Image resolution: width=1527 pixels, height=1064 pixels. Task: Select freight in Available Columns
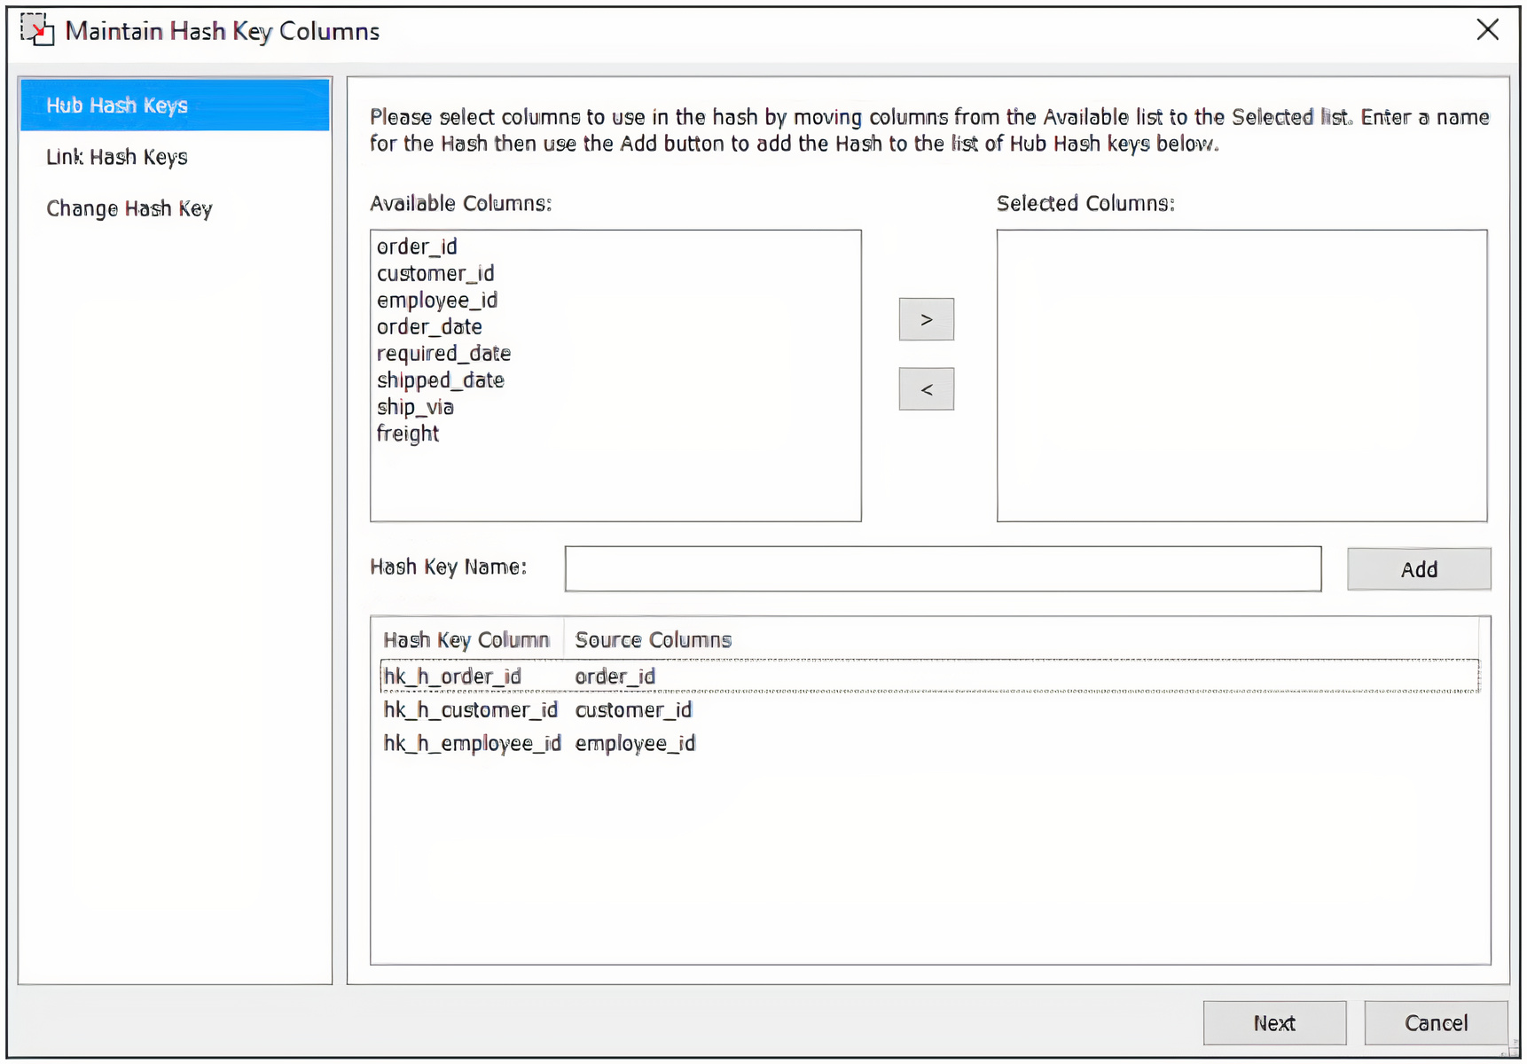click(x=408, y=434)
